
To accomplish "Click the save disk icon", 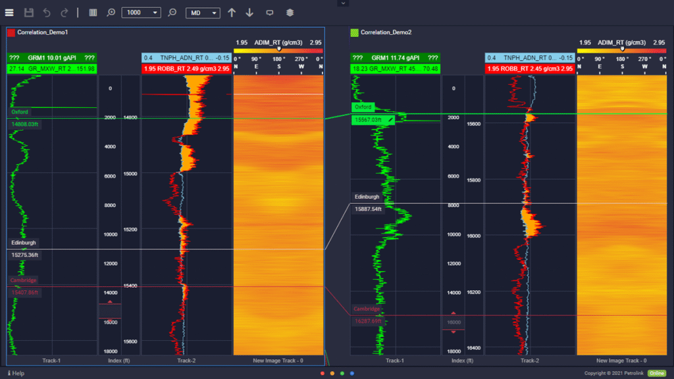I will coord(29,13).
